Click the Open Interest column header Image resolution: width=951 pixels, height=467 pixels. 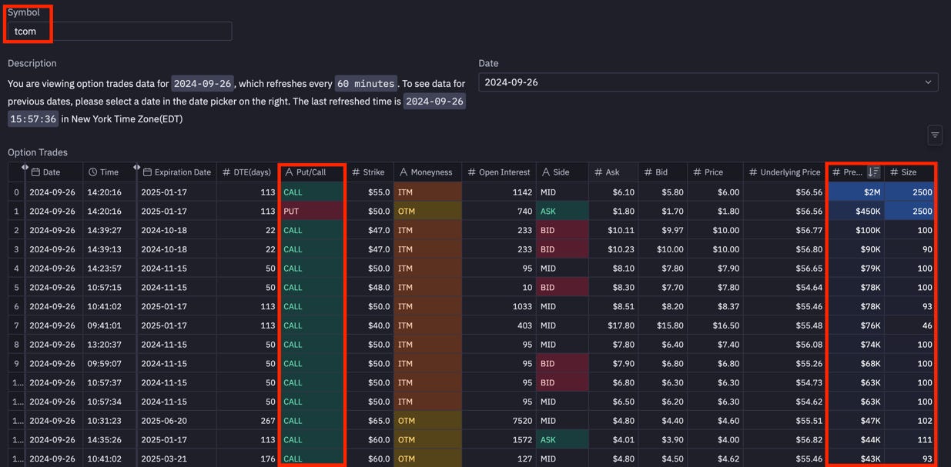coord(499,172)
